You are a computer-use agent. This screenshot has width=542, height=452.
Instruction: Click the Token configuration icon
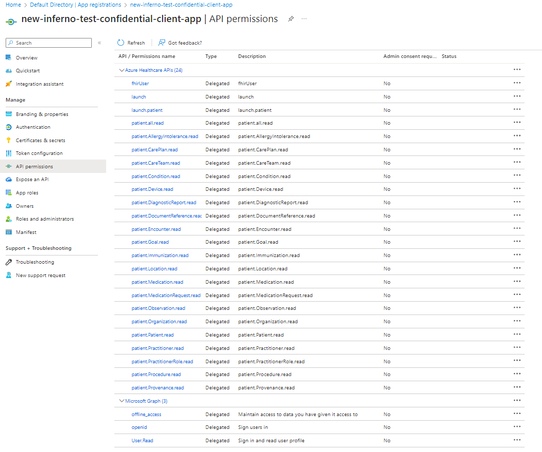(x=9, y=153)
